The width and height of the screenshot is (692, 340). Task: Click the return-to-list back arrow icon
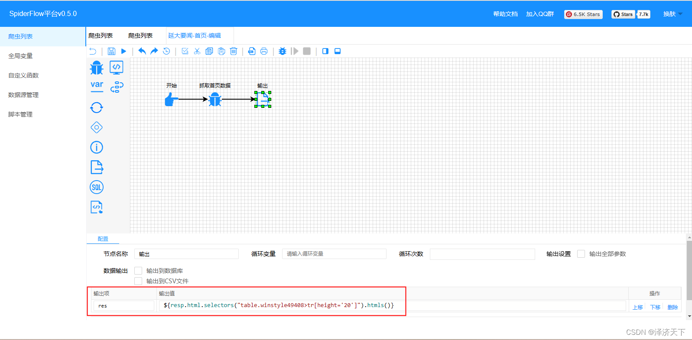(93, 51)
